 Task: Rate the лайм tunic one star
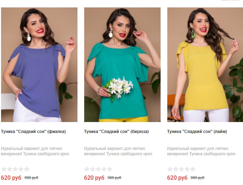point(170,169)
